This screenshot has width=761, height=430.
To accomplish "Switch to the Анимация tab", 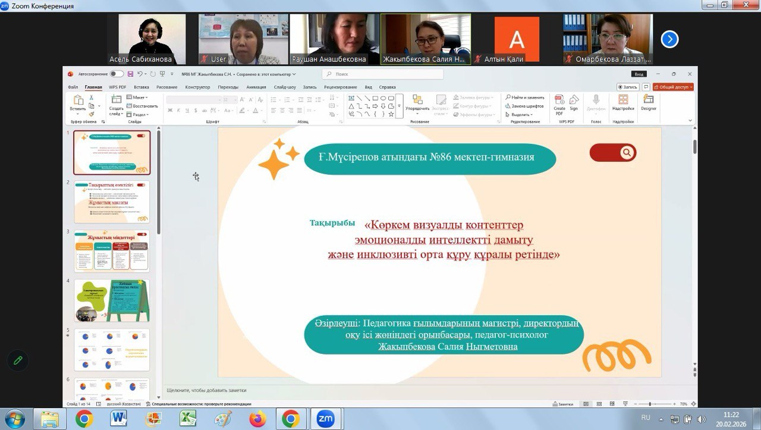I will click(x=256, y=87).
